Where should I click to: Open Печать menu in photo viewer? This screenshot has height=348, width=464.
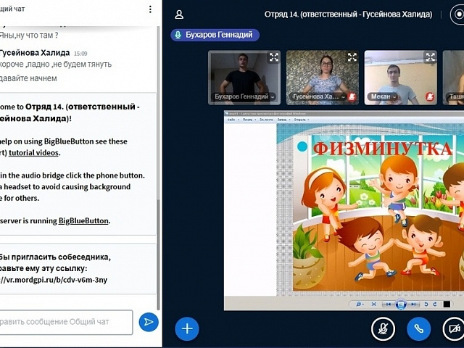pyautogui.click(x=249, y=120)
